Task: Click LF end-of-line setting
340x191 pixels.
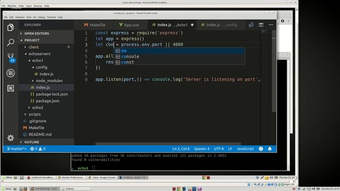Action: [230, 149]
